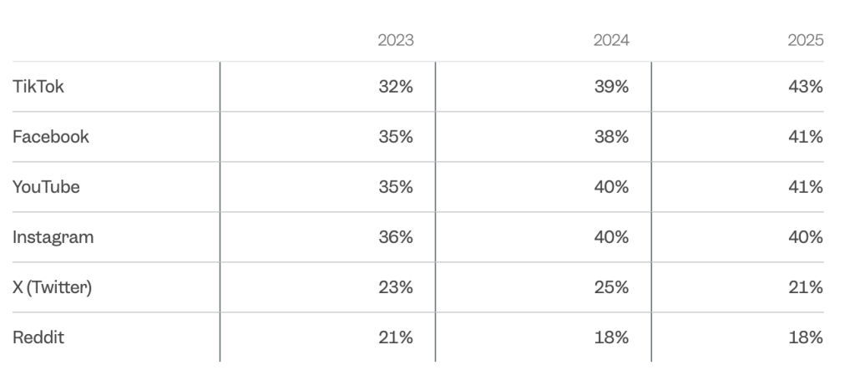This screenshot has width=855, height=375.
Task: Click the 2024 column header
Action: point(611,40)
